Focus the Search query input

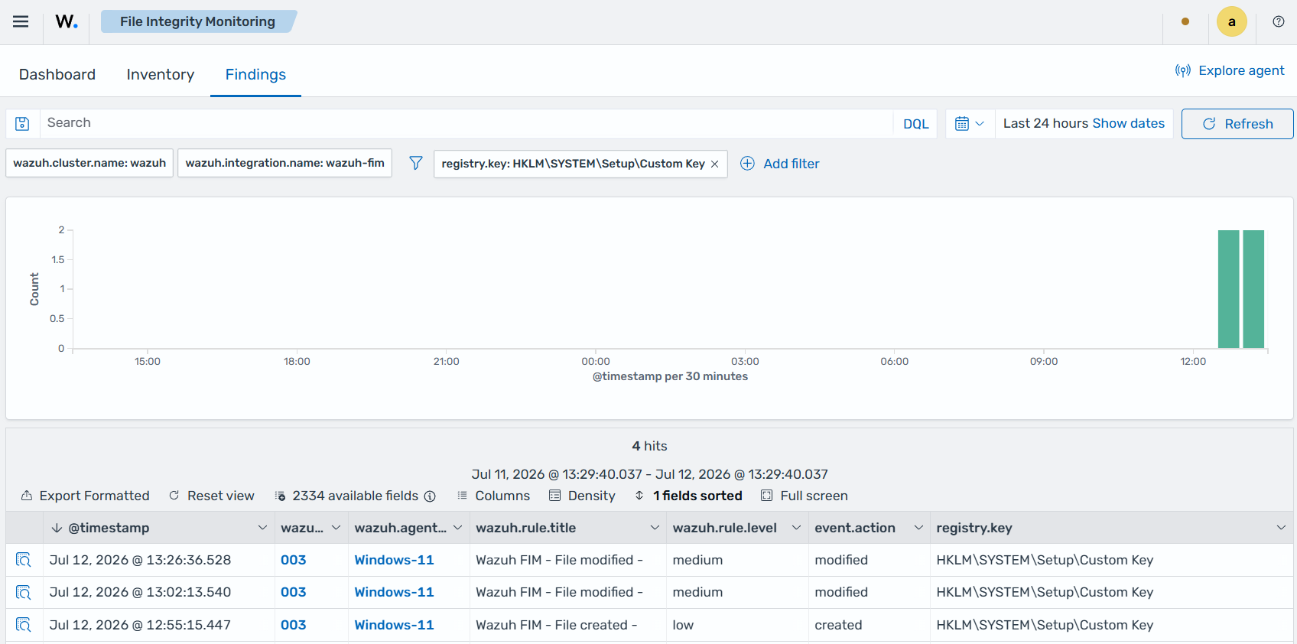(466, 123)
